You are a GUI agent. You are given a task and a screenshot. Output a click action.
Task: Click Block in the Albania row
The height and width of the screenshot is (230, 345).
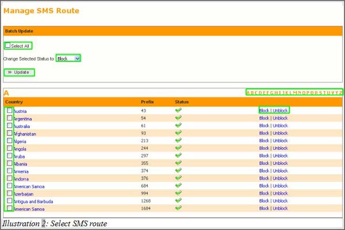tap(264, 163)
